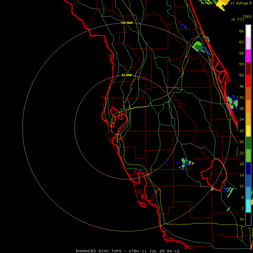Click the legend value "14"
253x253 pixels.
pyautogui.click(x=241, y=175)
